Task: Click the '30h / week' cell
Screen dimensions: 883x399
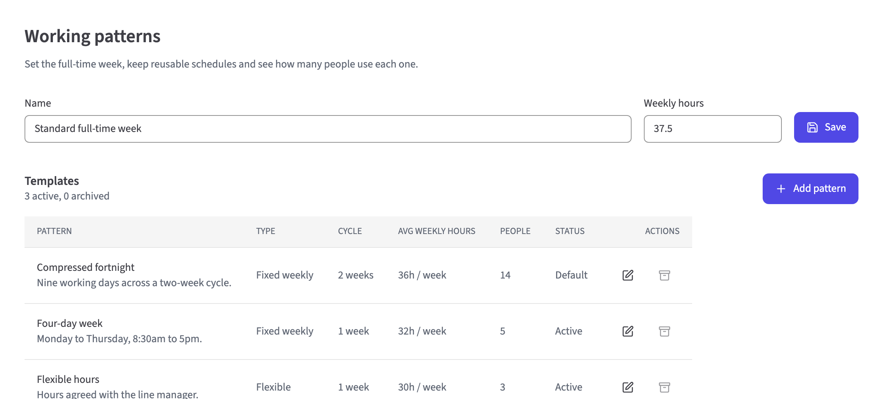Action: (x=422, y=387)
